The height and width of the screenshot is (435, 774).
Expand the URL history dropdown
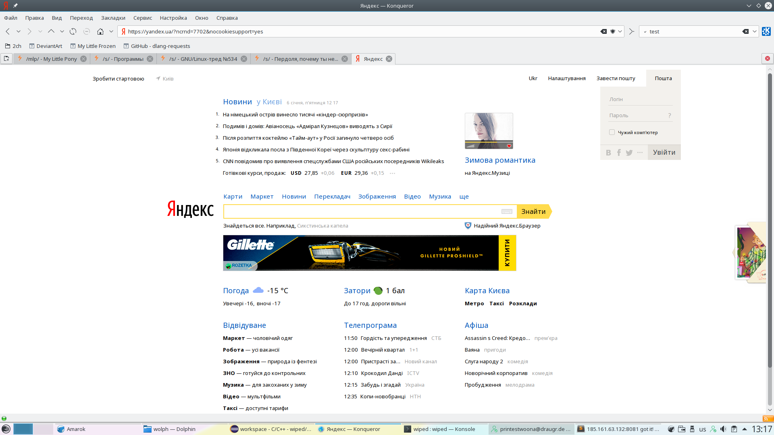(620, 31)
